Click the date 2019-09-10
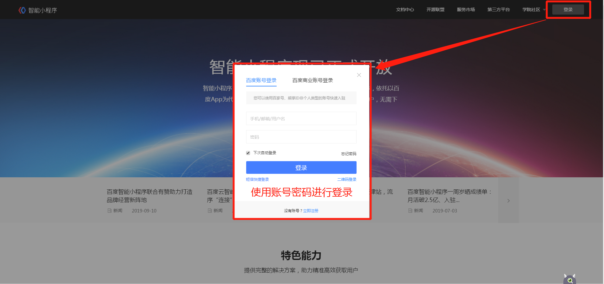 click(x=144, y=211)
